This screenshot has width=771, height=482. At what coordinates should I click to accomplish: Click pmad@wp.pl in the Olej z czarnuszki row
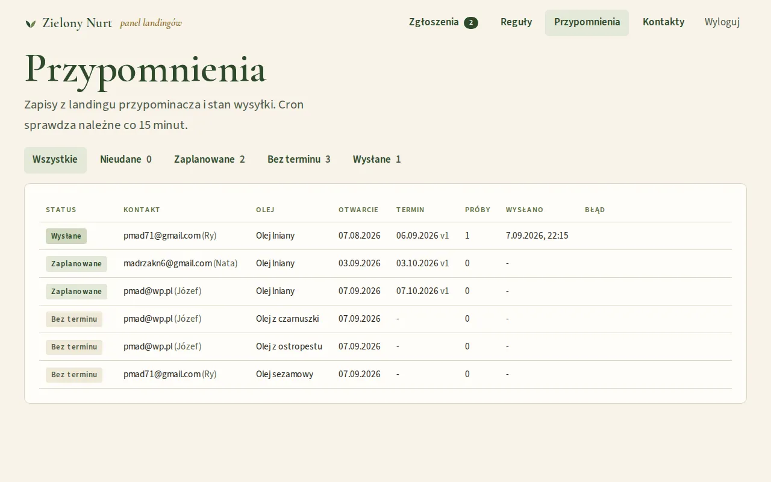point(148,319)
